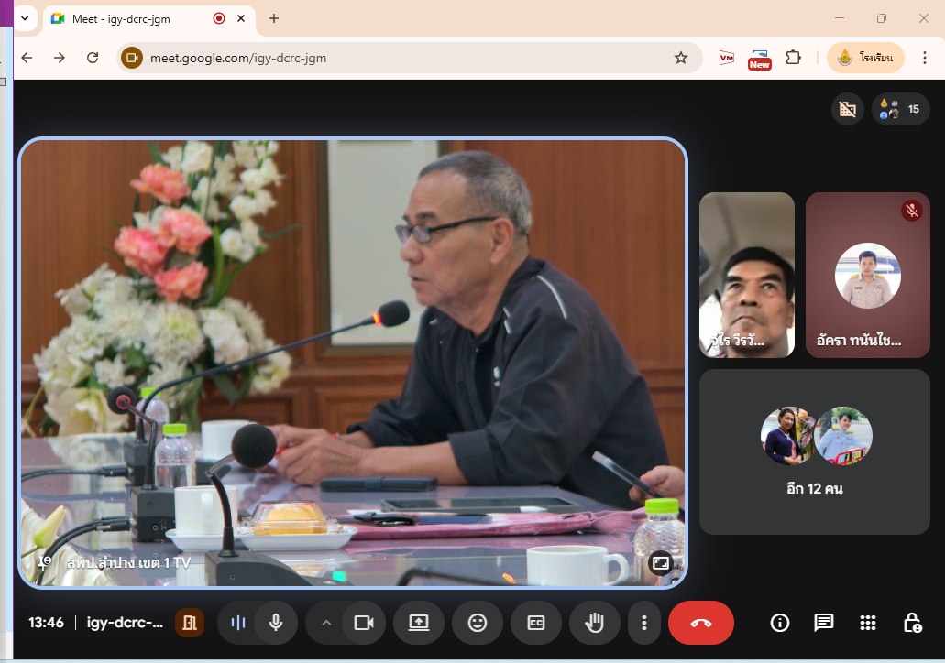This screenshot has width=945, height=663.
Task: Open the chat messages panel icon
Action: (x=824, y=623)
